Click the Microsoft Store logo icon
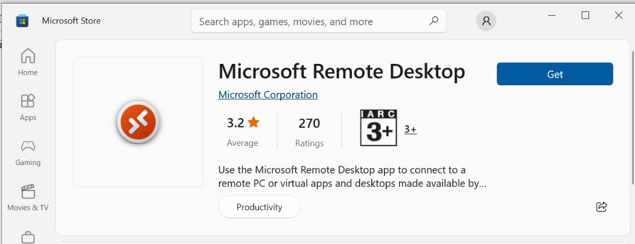 pyautogui.click(x=22, y=20)
